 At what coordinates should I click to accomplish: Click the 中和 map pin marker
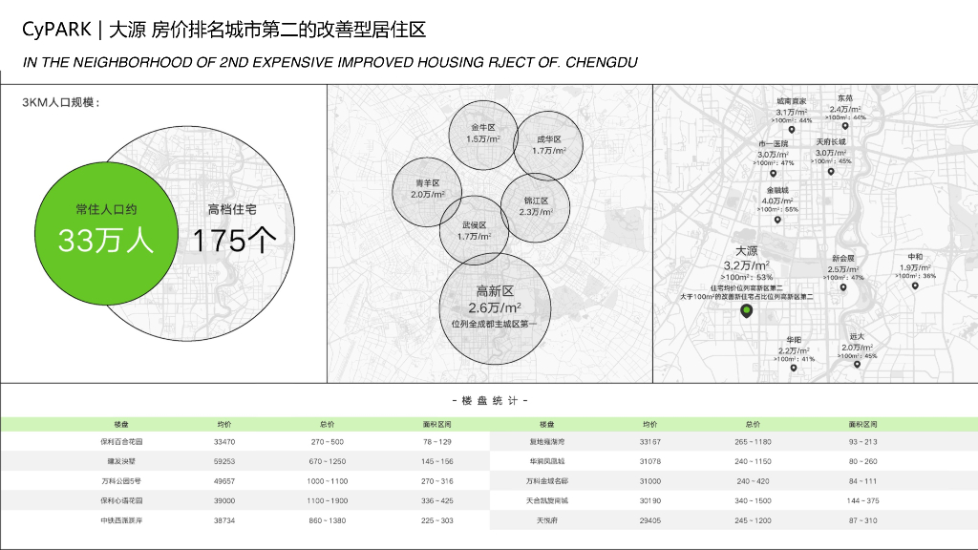915,286
